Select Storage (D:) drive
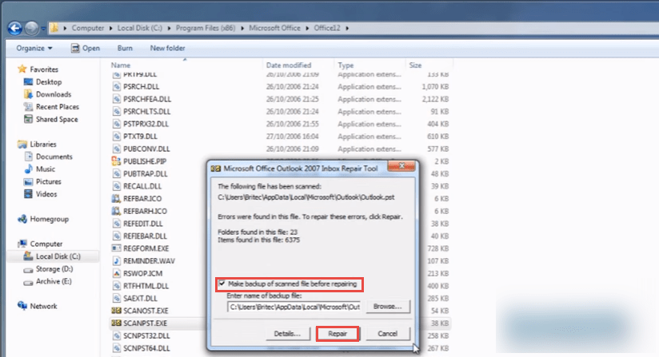This screenshot has width=659, height=357. (x=54, y=269)
